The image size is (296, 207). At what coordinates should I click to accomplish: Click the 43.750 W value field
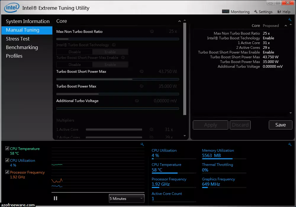(168, 72)
